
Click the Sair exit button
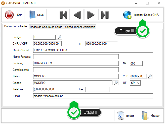[14, 15]
